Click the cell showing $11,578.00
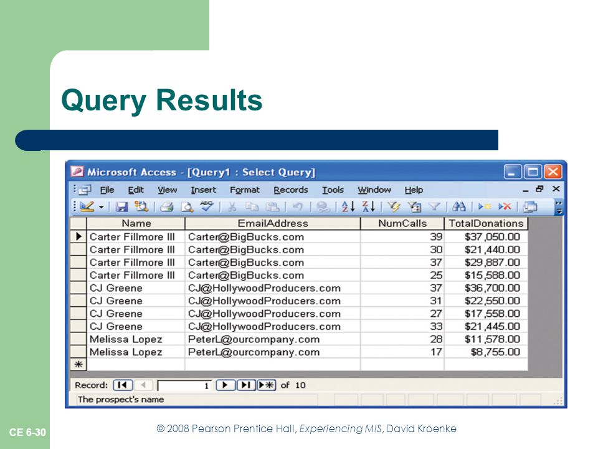598x449 pixels. [x=486, y=339]
